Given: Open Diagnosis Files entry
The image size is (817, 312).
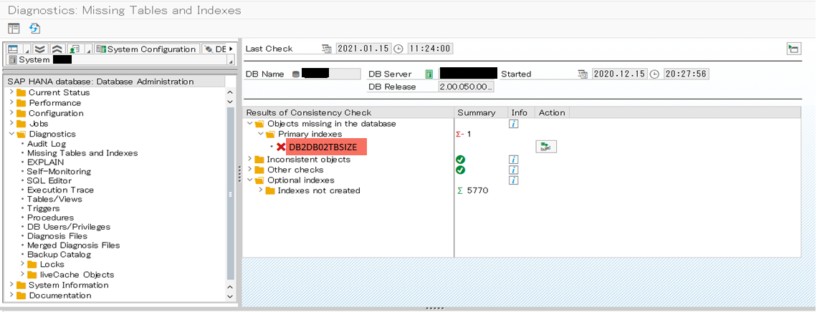Looking at the screenshot, I should pos(57,235).
